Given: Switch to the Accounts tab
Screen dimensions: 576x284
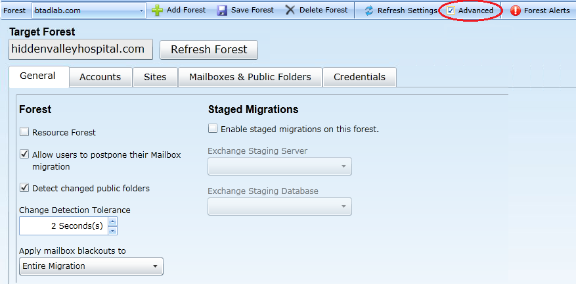Looking at the screenshot, I should tap(100, 77).
